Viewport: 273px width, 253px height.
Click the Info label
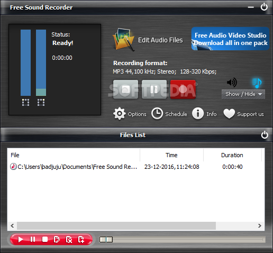point(212,114)
